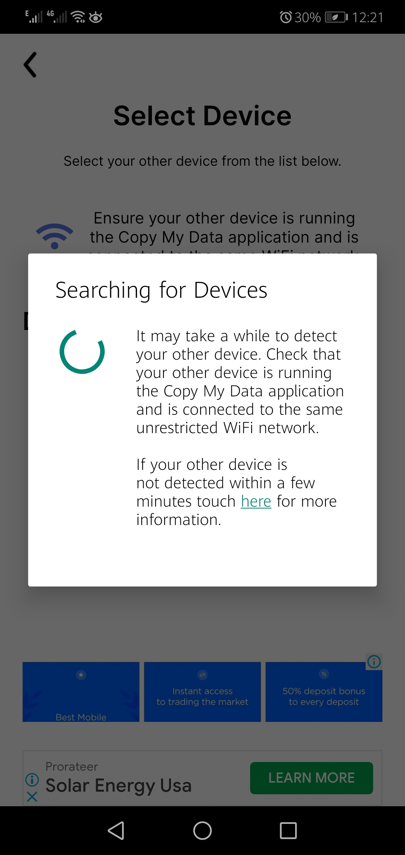Viewport: 405px width, 855px height.
Task: Tap the "Select Device" heading
Action: pyautogui.click(x=202, y=115)
